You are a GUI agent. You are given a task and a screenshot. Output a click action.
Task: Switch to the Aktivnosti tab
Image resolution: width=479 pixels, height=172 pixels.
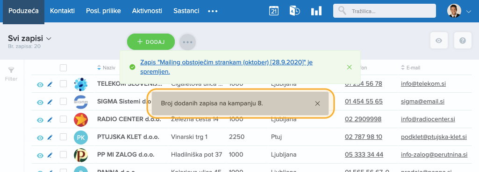tap(147, 11)
